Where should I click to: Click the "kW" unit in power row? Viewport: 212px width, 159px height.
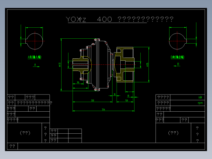coord(200,97)
